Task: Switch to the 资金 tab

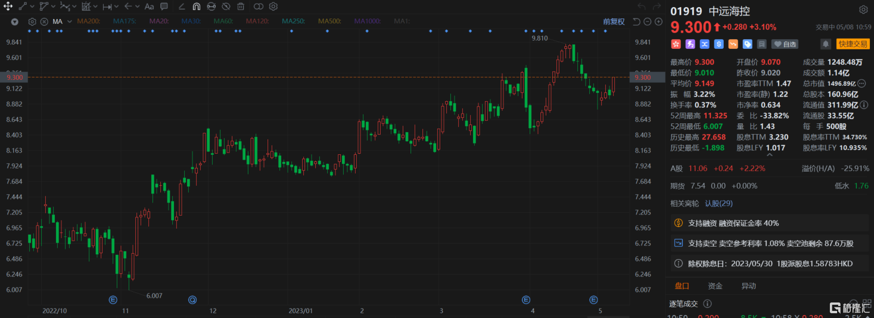Action: [715, 286]
